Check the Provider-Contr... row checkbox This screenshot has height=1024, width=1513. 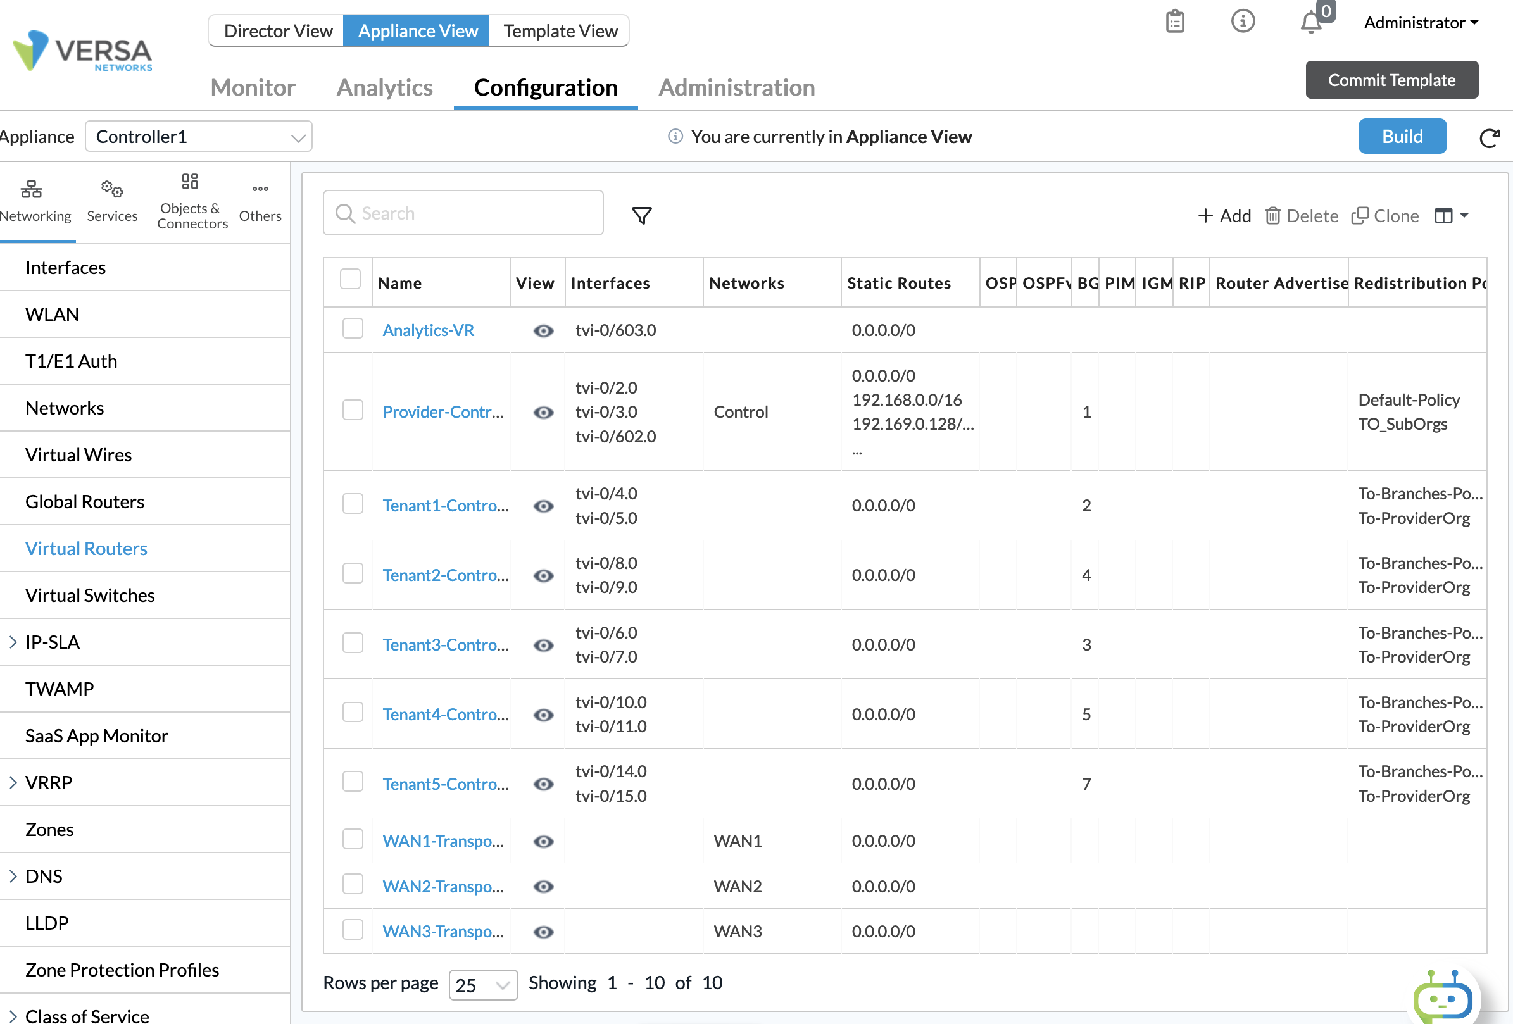coord(353,410)
